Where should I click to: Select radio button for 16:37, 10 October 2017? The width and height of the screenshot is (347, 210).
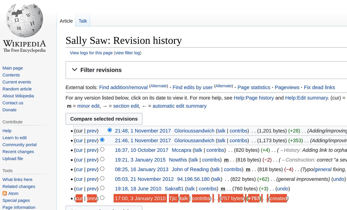(x=102, y=150)
